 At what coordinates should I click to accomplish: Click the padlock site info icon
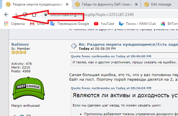click(x=46, y=14)
